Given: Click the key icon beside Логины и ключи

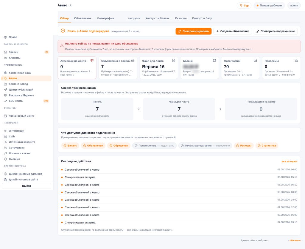Looking at the screenshot, I should 5,153.
